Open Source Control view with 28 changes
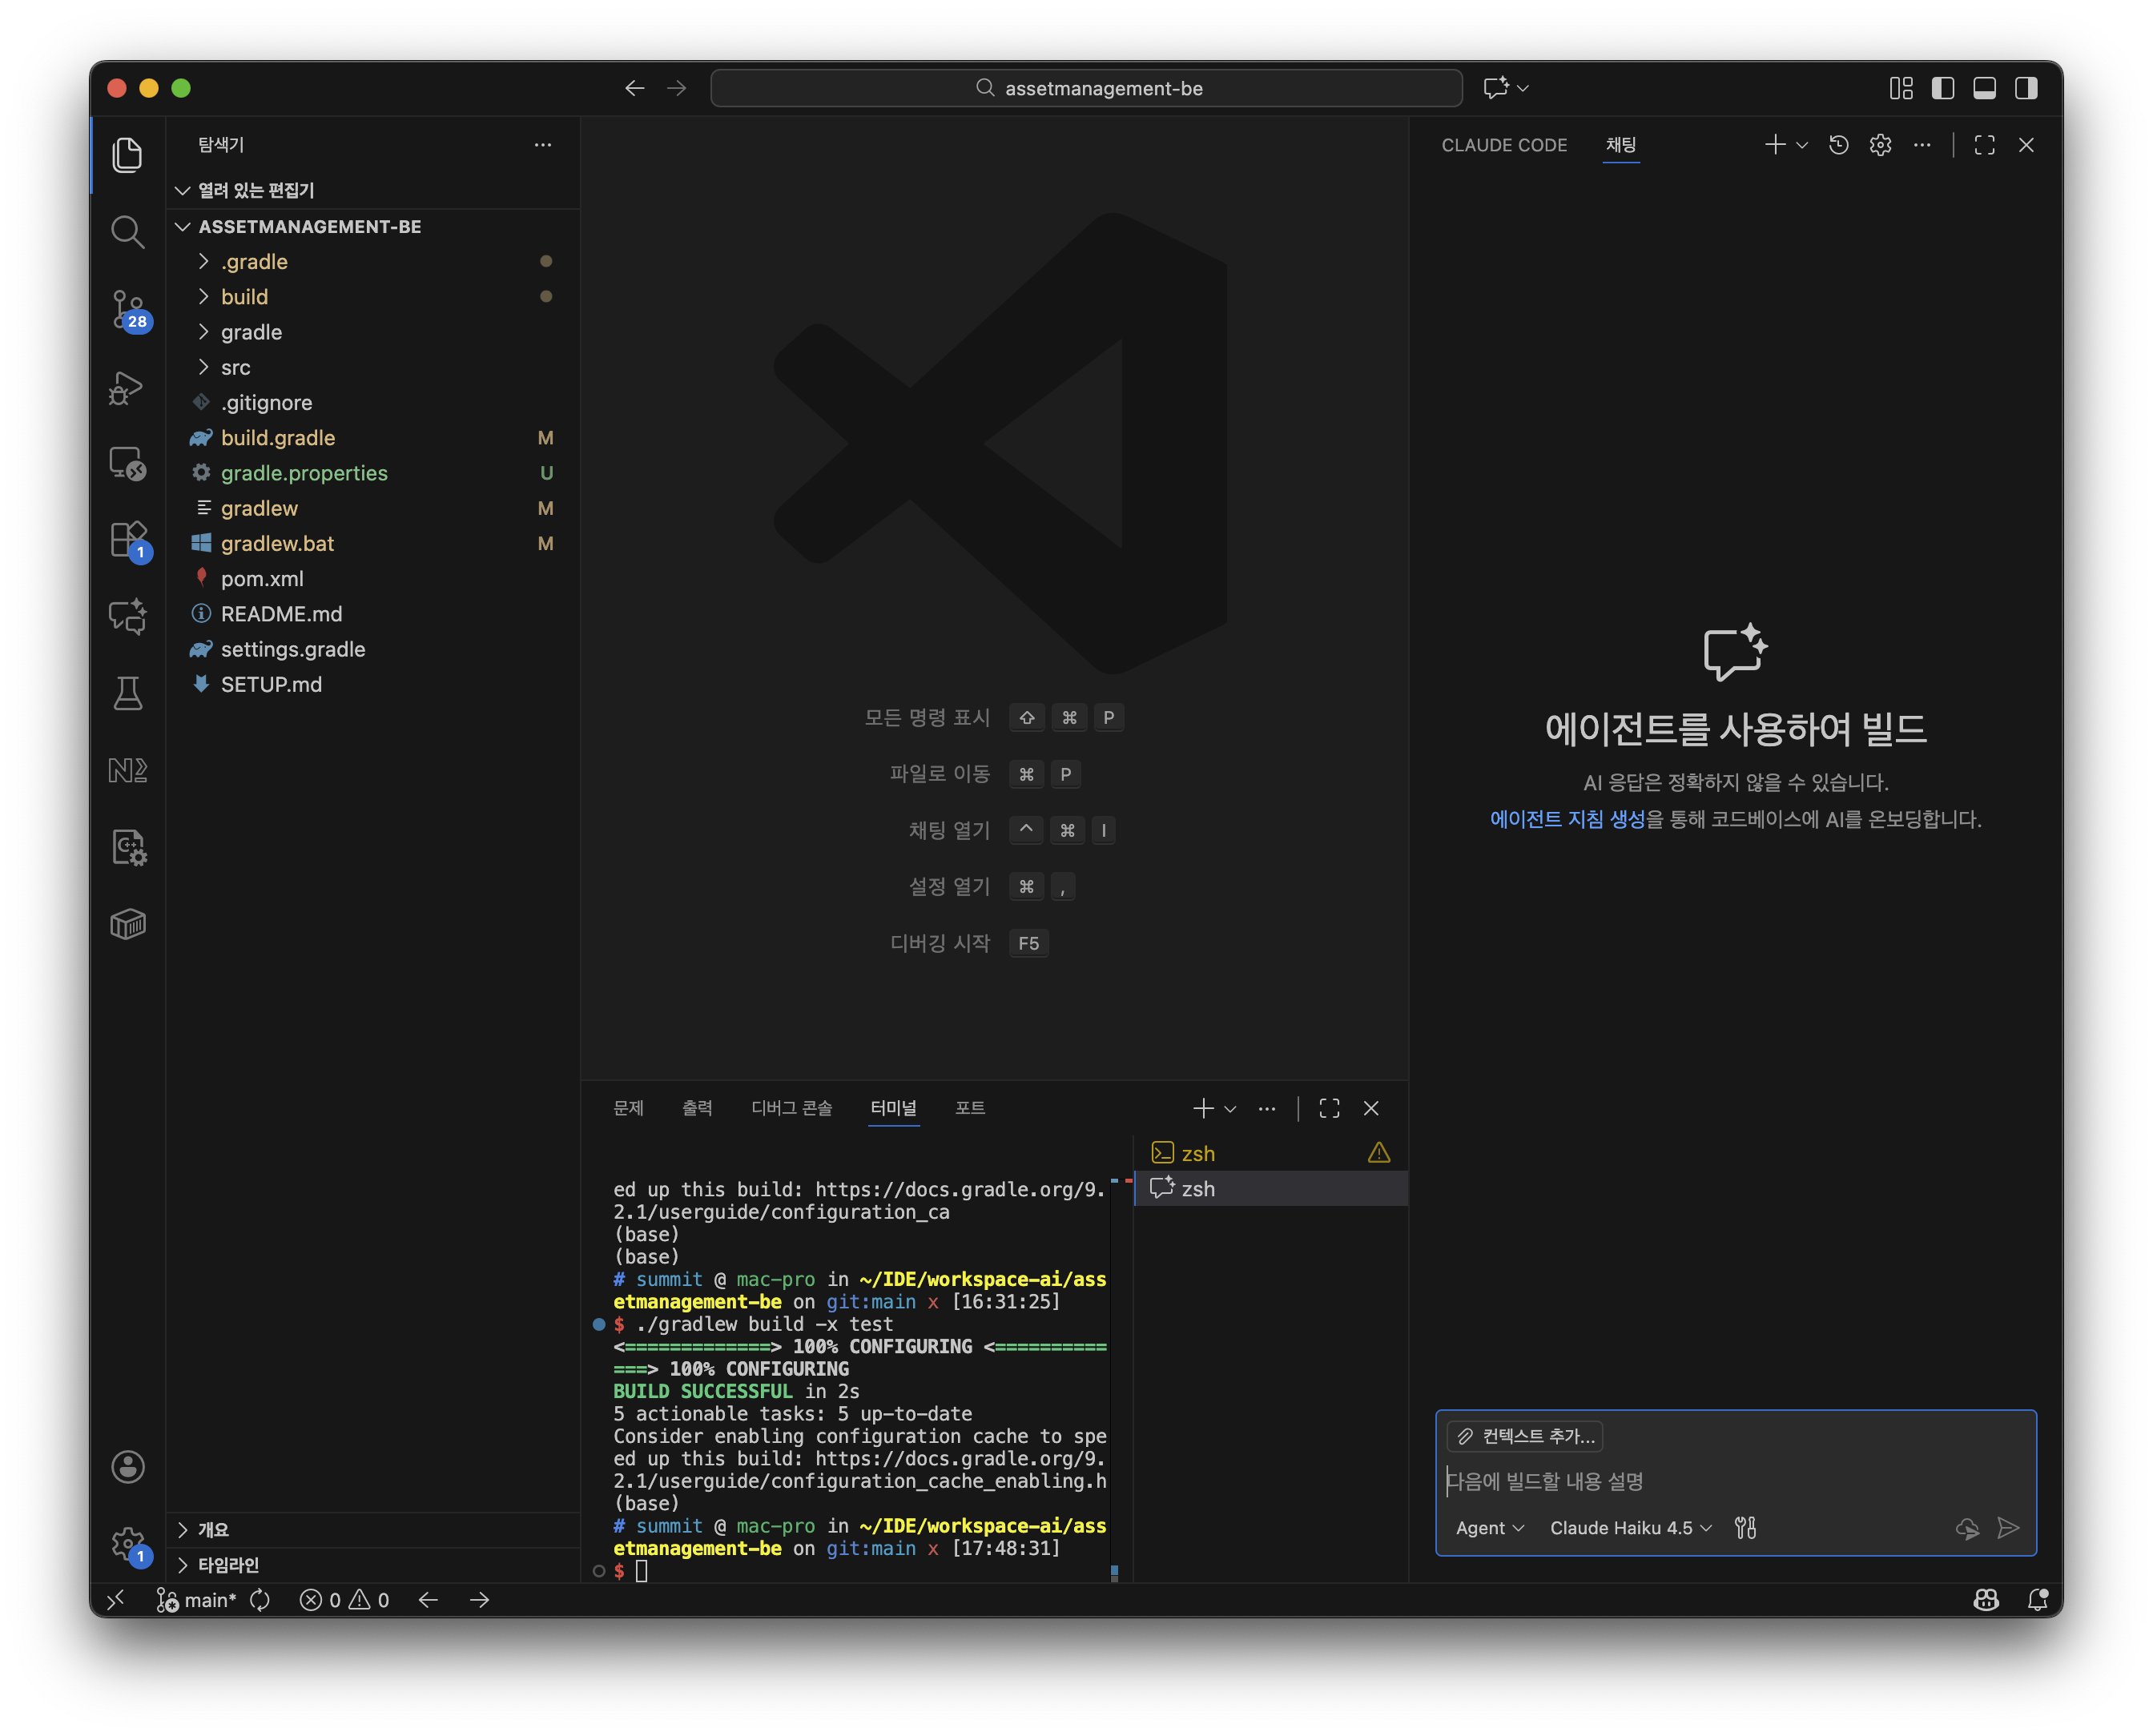The width and height of the screenshot is (2153, 1736). [x=127, y=309]
